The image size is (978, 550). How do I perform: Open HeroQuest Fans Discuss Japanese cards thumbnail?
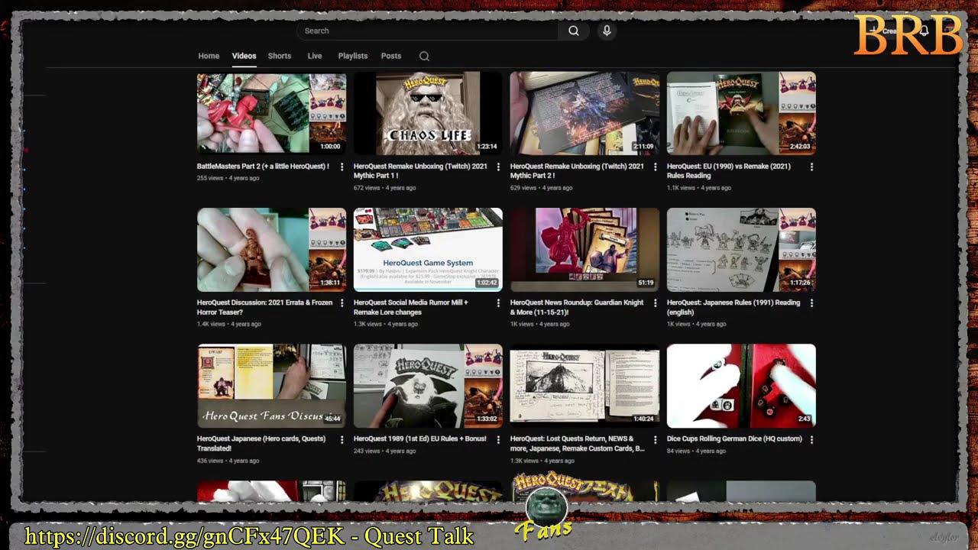(271, 386)
